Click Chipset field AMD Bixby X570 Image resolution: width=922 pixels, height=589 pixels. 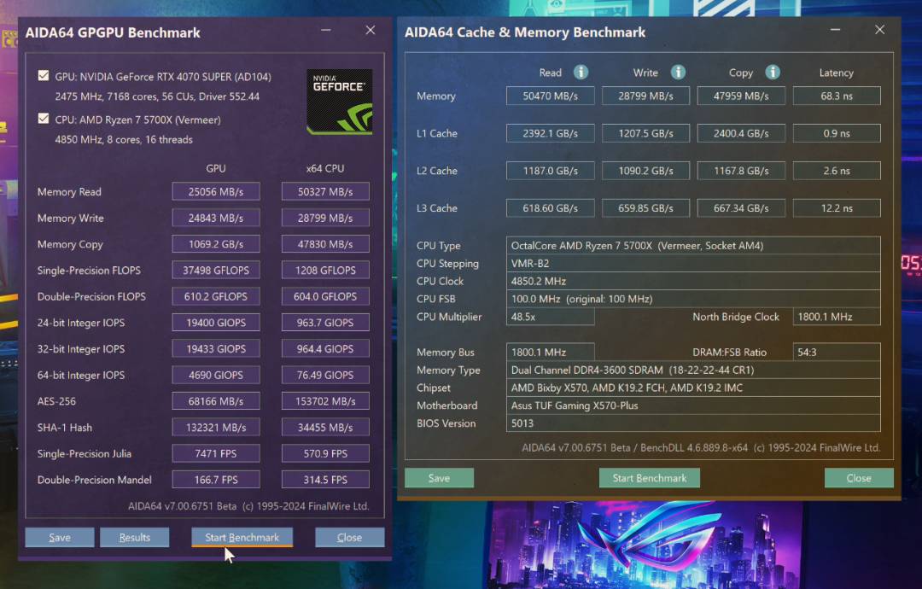(693, 388)
